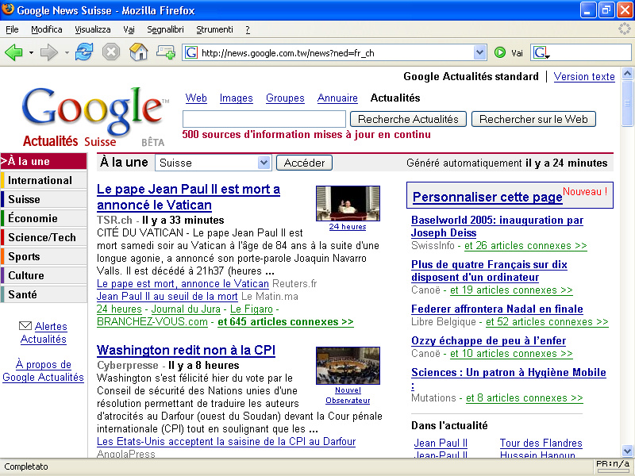Open the Ozzy échappe de peu à l'enfer link
Image resolution: width=635 pixels, height=476 pixels.
pyautogui.click(x=488, y=341)
